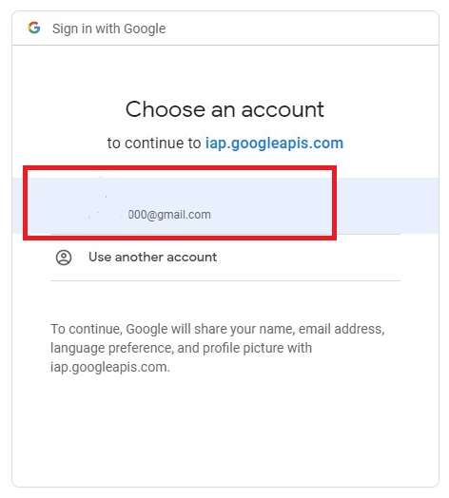Viewport: 449px width, 498px height.
Task: Click the highlighted account row outside the red box
Action: tap(387, 206)
